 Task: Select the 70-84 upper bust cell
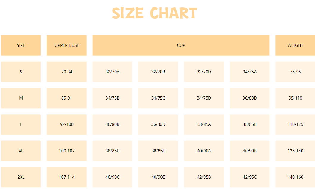coord(67,72)
